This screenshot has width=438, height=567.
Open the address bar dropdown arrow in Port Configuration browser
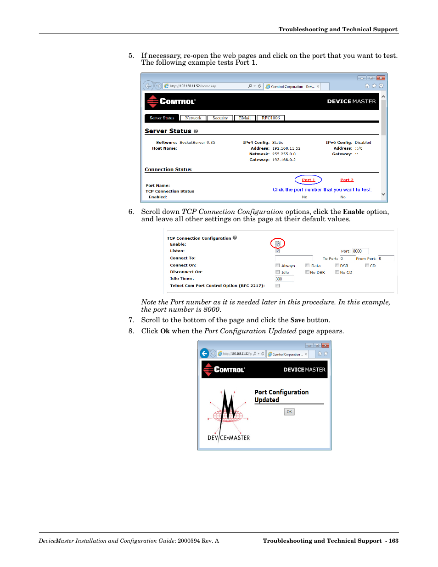(258, 354)
